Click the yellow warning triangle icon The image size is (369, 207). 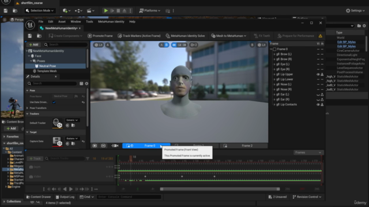tap(321, 36)
